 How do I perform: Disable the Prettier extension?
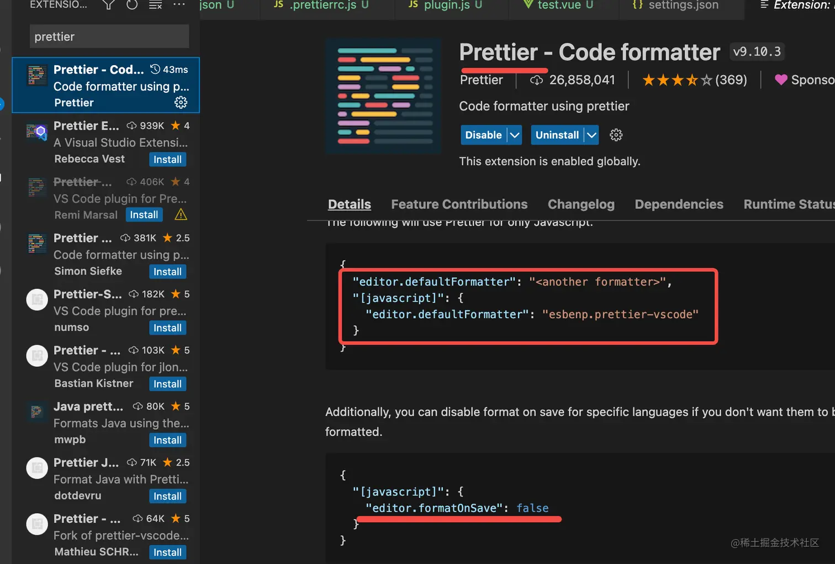[483, 135]
